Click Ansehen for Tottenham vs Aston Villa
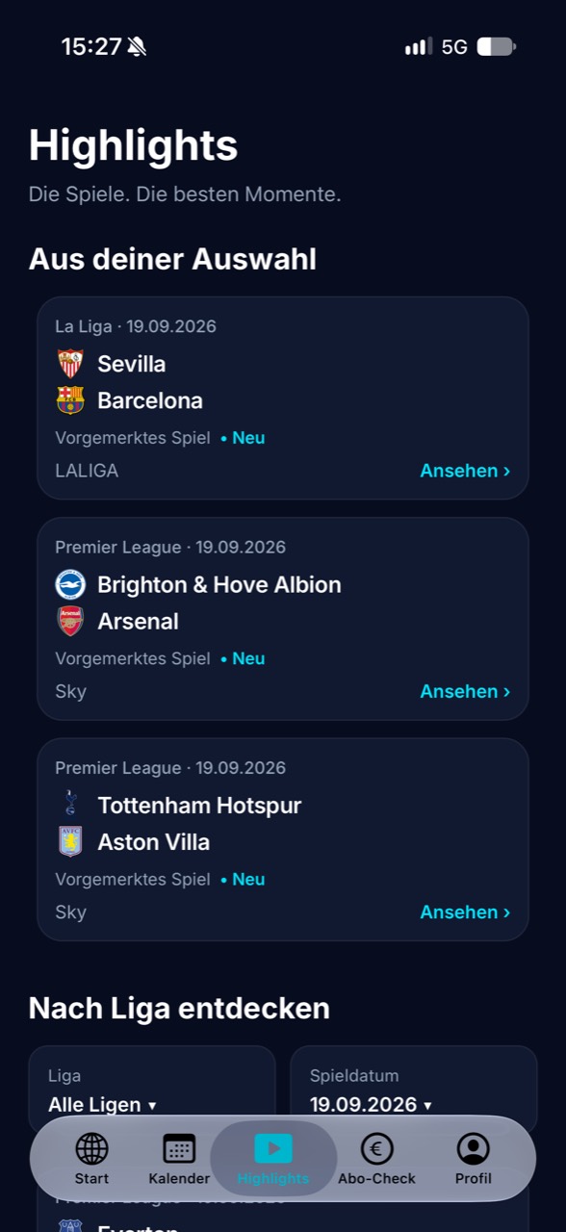The height and width of the screenshot is (1232, 566). [465, 911]
